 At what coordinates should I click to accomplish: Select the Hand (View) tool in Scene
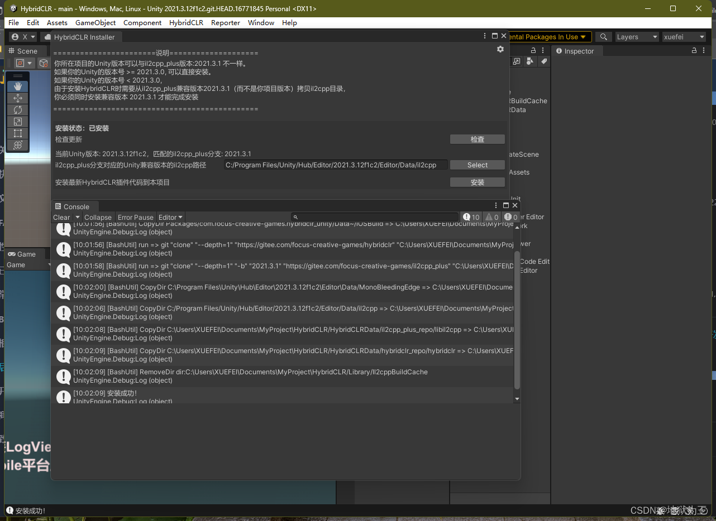(18, 86)
